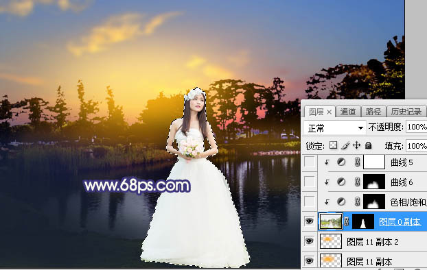Select 曲线 6 layer mask thumbnail
The image size is (427, 270).
click(374, 182)
